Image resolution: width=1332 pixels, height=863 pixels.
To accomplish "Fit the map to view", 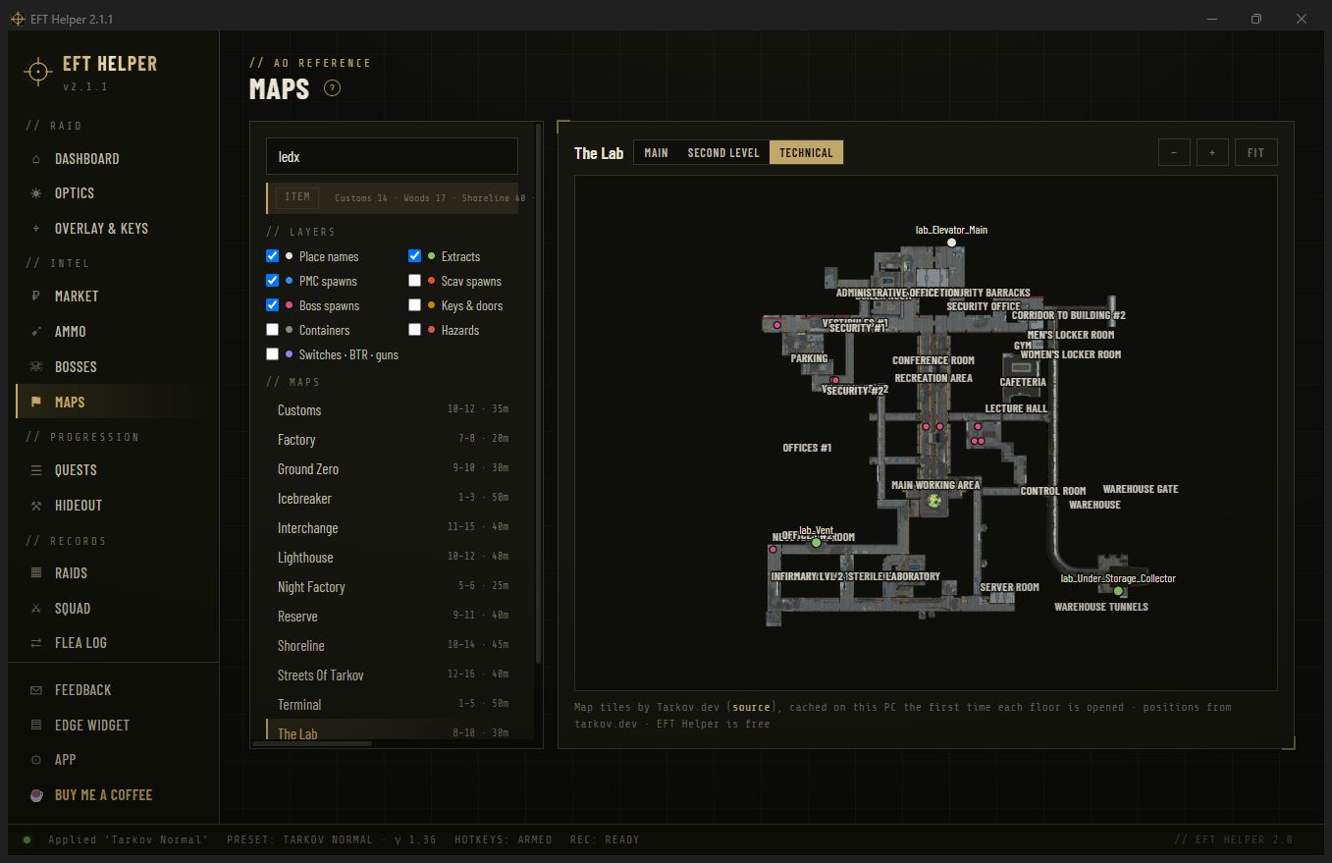I will pos(1256,153).
